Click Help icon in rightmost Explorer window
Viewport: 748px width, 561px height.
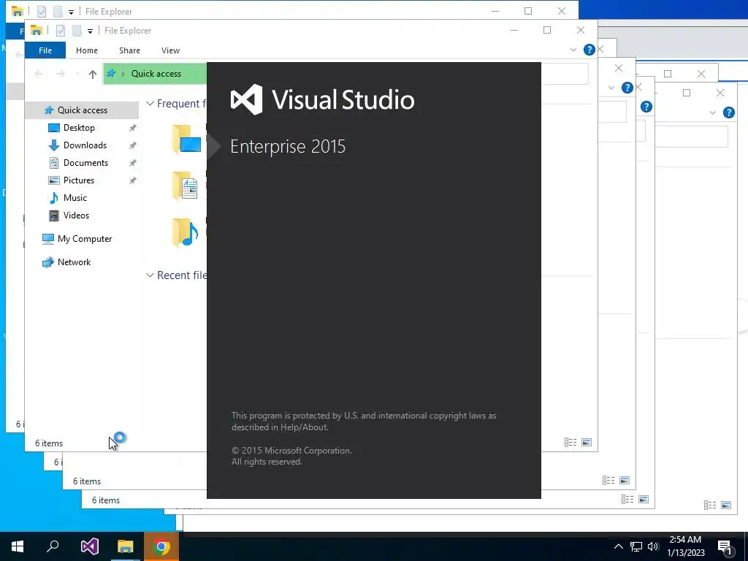click(x=729, y=112)
